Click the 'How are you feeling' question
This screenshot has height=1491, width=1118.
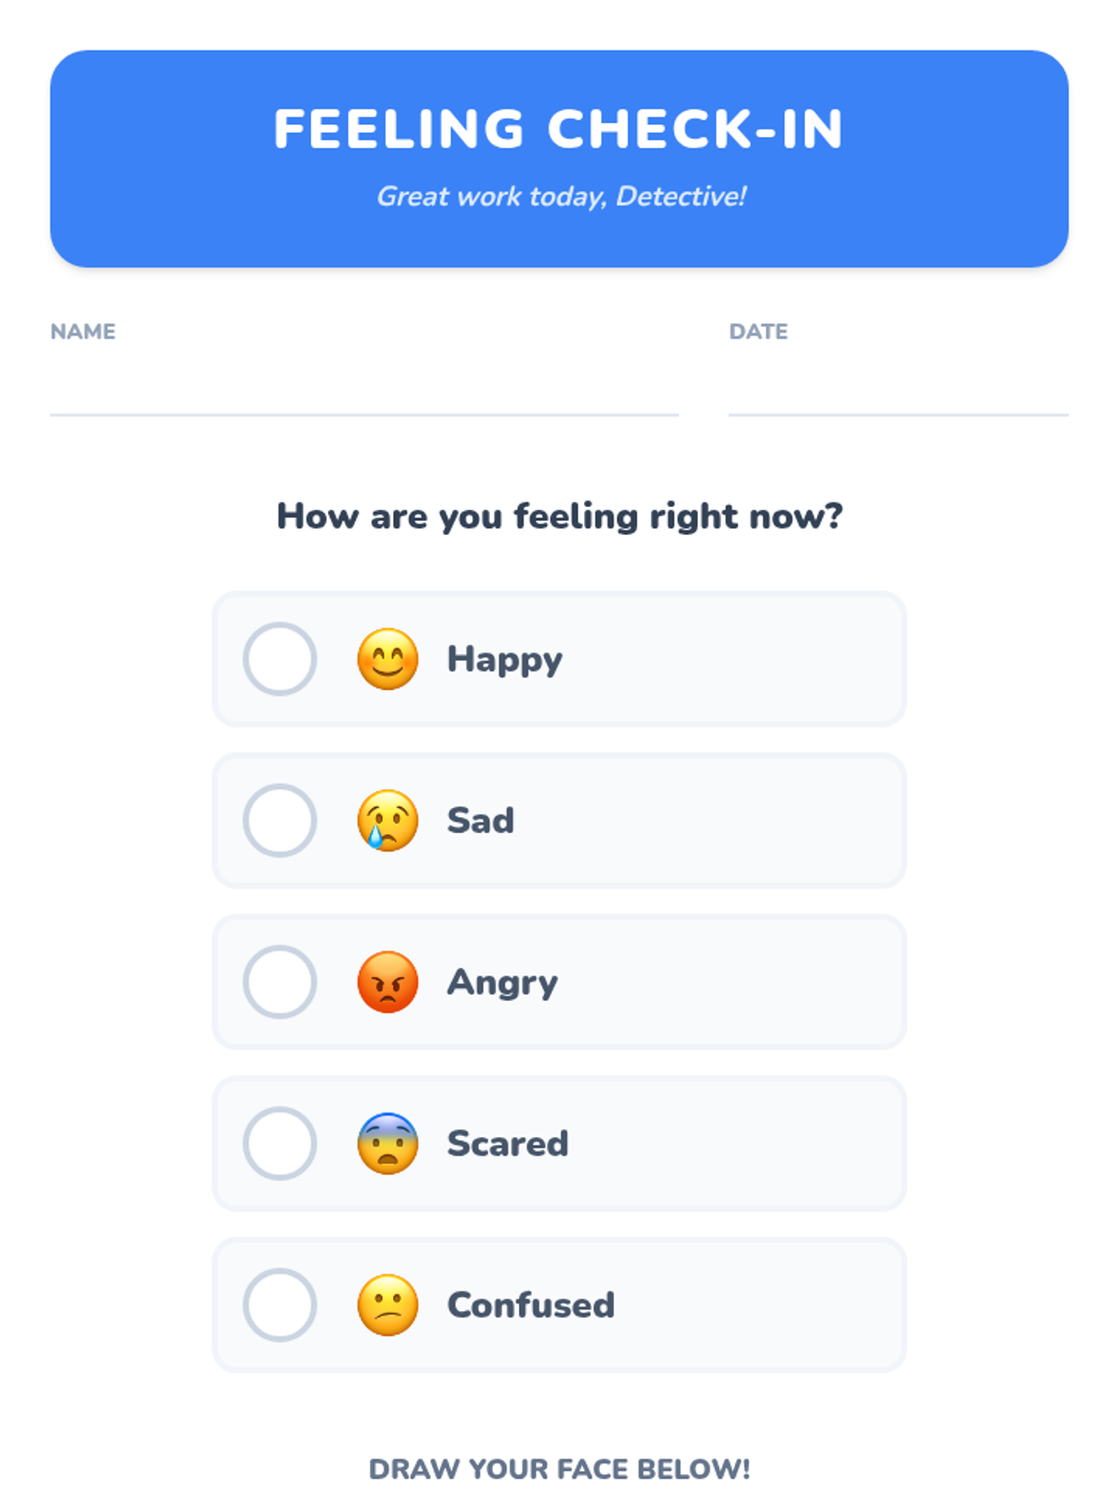[559, 516]
